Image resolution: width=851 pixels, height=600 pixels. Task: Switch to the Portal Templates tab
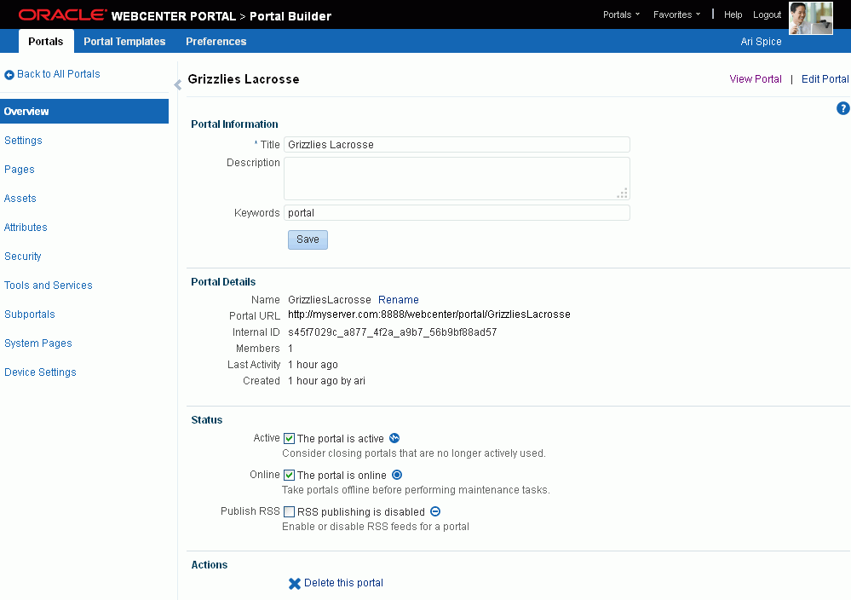[124, 41]
